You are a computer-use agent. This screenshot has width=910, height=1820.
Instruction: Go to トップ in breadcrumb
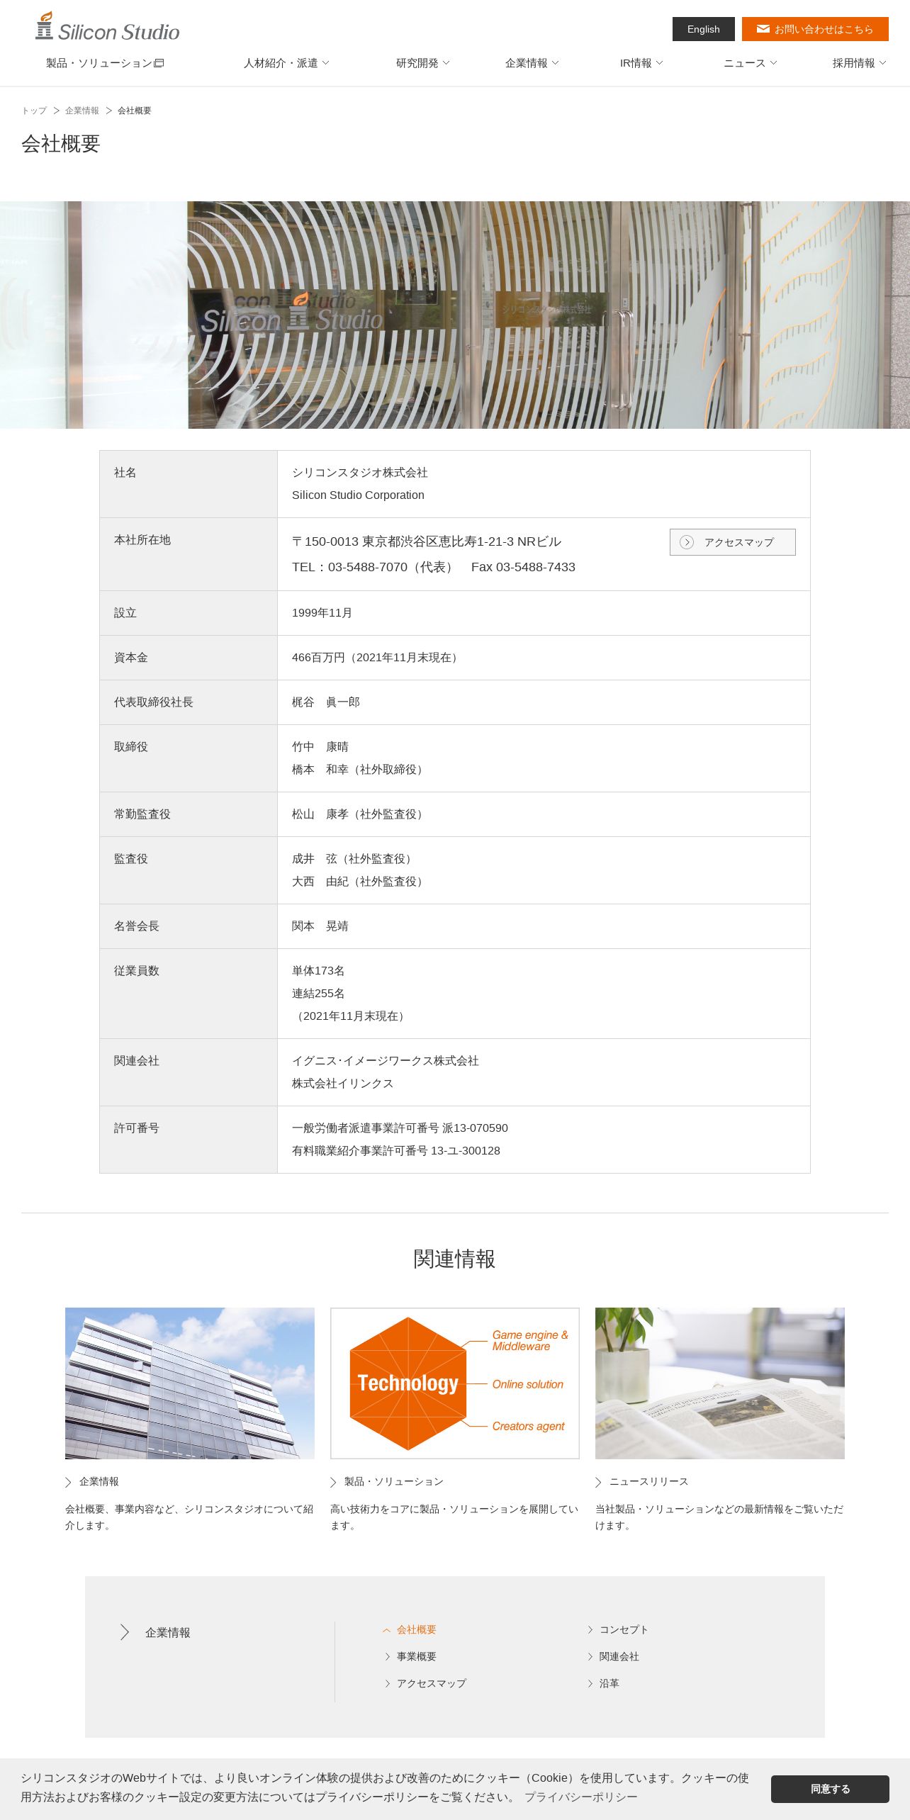[x=34, y=111]
